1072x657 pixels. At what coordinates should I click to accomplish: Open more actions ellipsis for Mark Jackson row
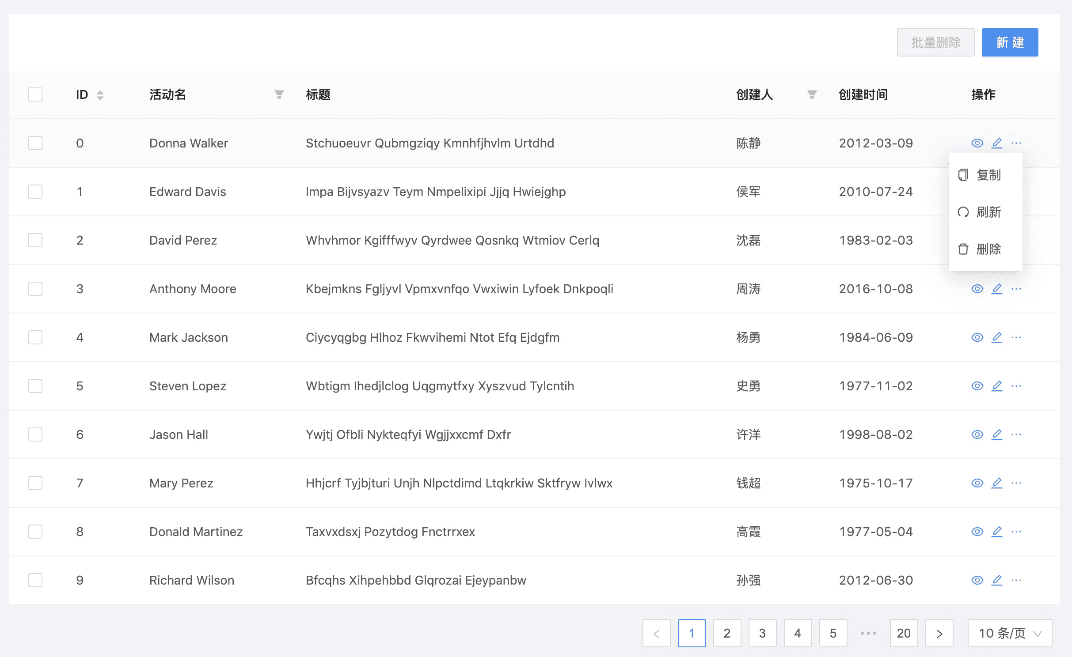tap(1016, 337)
